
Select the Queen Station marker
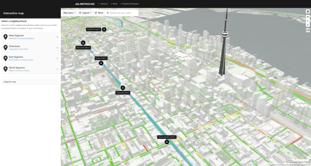pyautogui.click(x=101, y=63)
